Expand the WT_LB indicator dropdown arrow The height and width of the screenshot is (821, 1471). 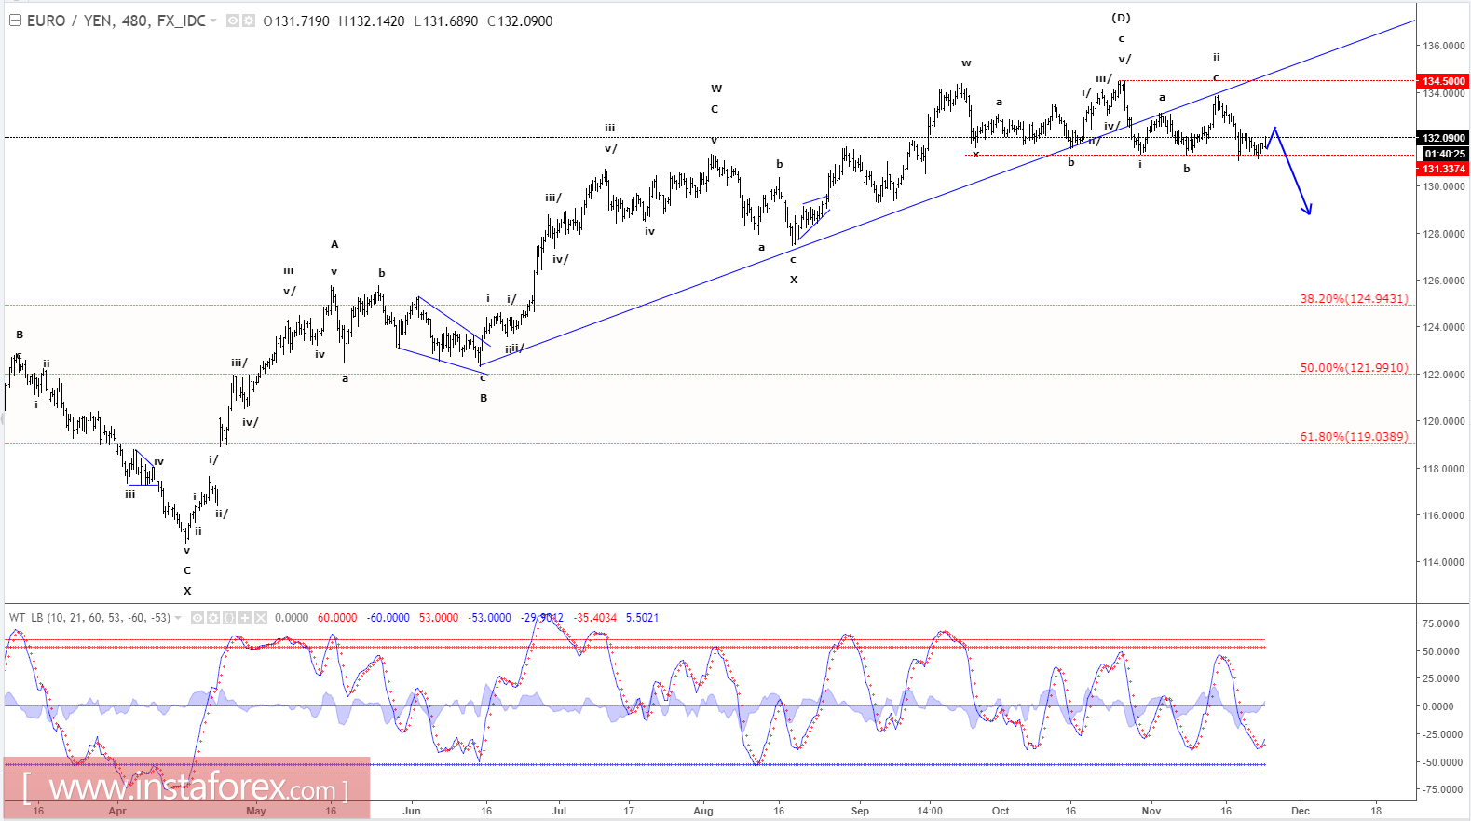179,618
